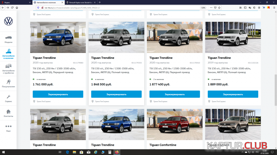
Task: Open a new browser tab with plus button
Action: coord(99,2)
